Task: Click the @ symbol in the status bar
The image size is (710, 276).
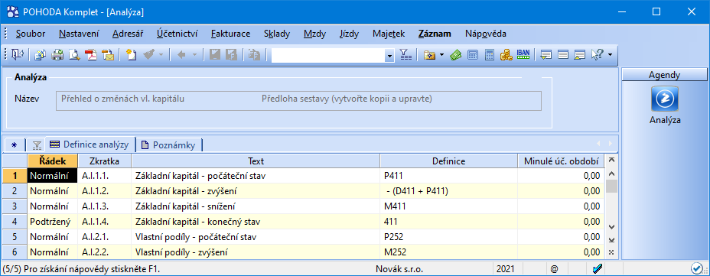Action: pos(554,269)
